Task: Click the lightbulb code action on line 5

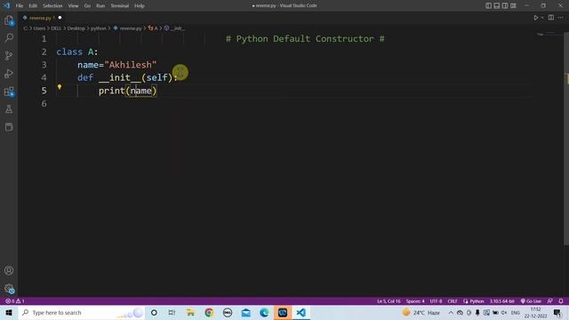Action: pyautogui.click(x=60, y=87)
